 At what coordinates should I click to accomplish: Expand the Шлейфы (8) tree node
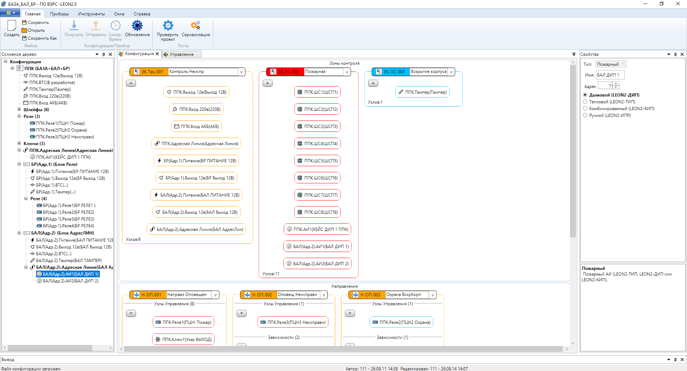coord(19,109)
